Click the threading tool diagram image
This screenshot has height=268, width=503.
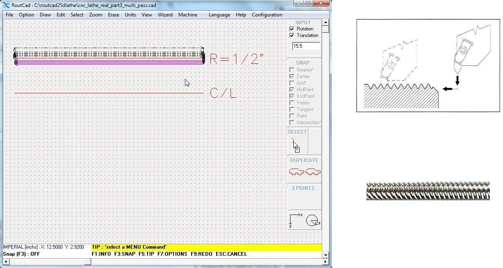[428, 65]
